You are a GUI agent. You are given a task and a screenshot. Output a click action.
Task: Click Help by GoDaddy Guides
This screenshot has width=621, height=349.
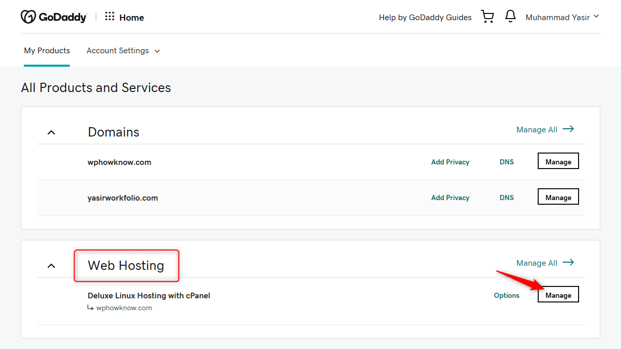pos(425,18)
